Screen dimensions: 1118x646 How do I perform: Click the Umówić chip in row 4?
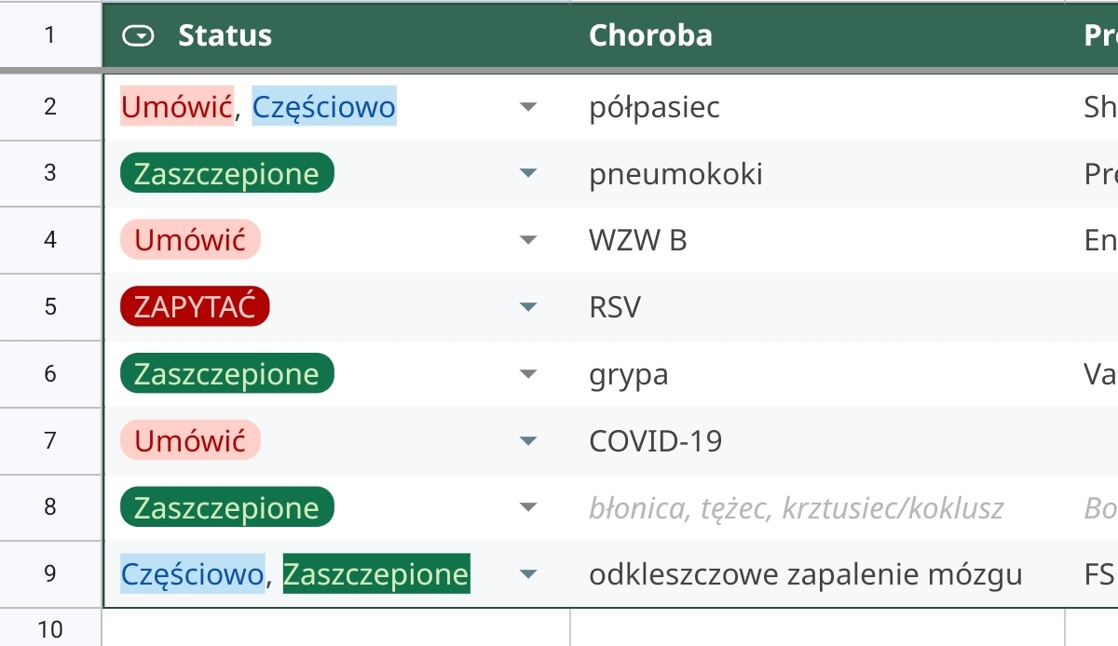tap(190, 241)
